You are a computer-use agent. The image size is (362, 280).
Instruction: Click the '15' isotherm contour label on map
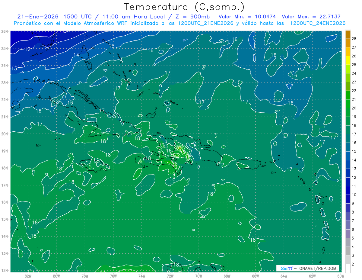[x=112, y=46]
